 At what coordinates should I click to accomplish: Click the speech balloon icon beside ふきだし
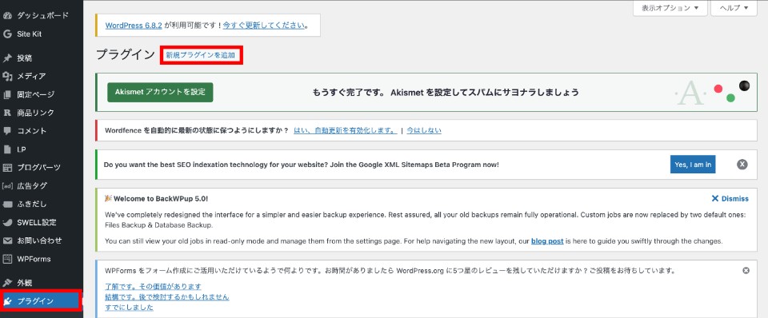7,204
